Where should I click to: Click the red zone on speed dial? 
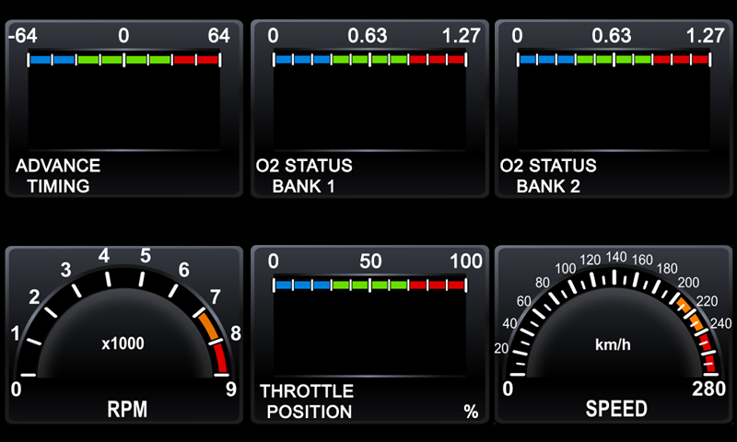click(708, 354)
